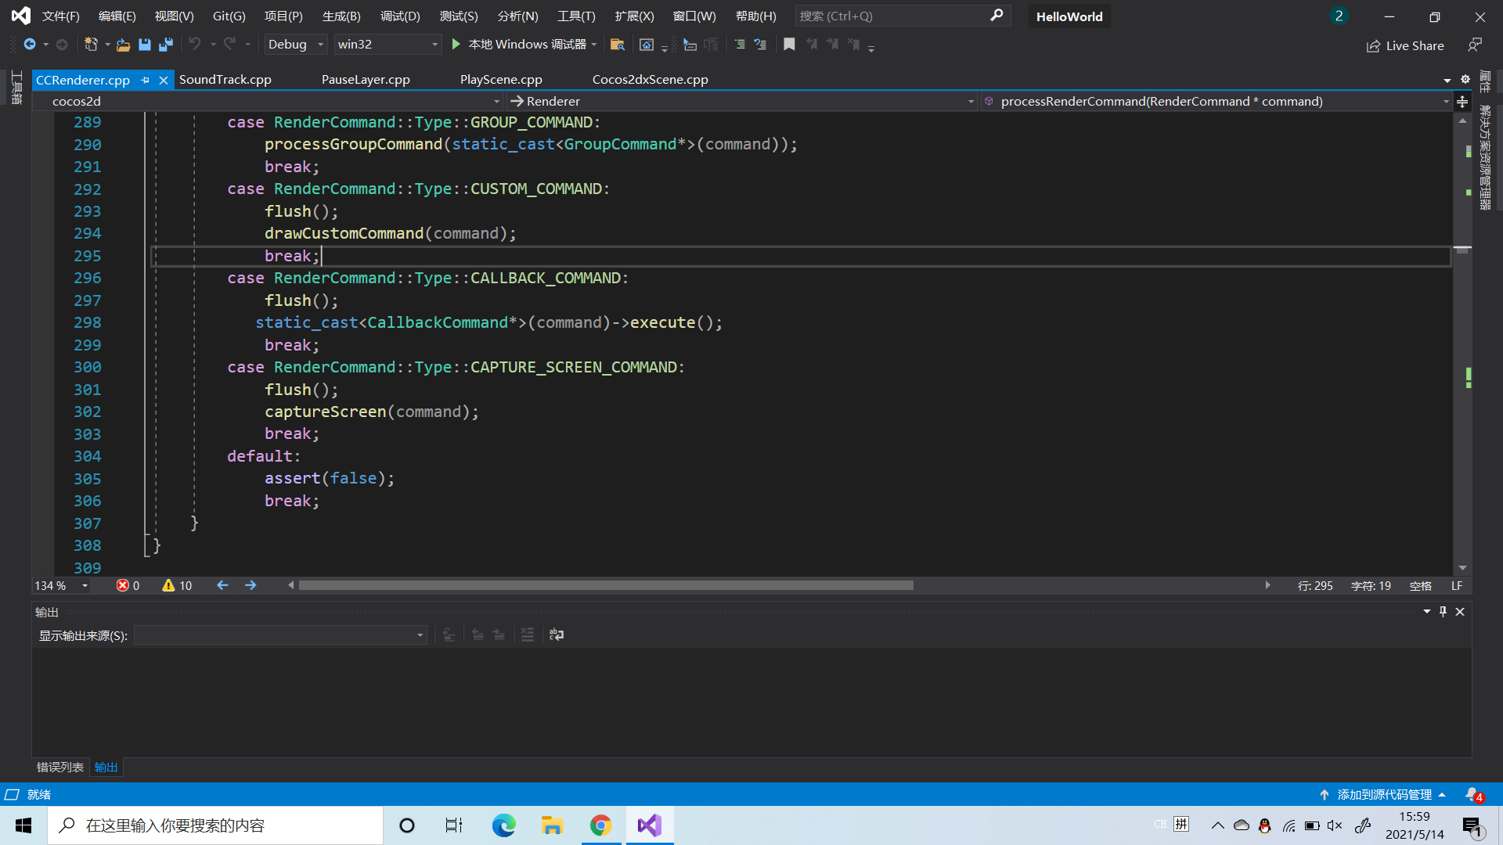Click the comment selected lines icon
1503x845 pixels.
click(x=740, y=45)
